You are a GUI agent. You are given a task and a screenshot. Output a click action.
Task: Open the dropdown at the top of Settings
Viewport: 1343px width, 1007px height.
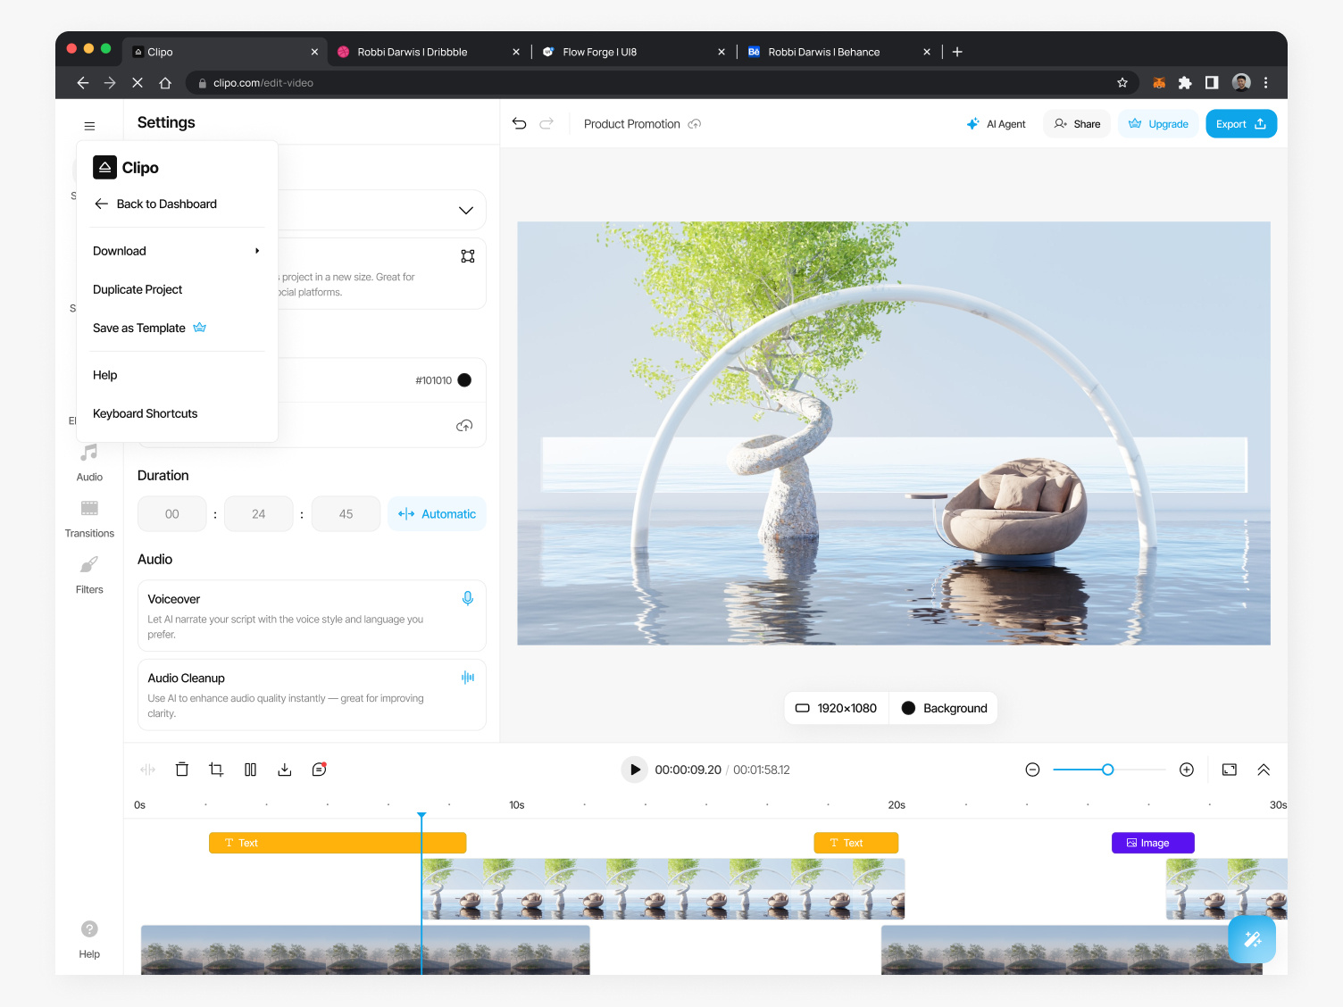[x=464, y=210]
